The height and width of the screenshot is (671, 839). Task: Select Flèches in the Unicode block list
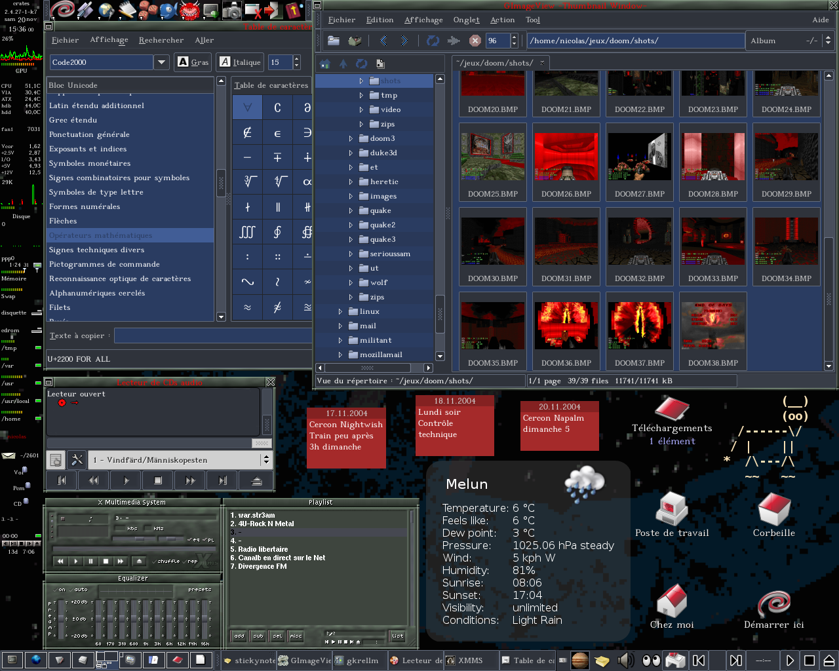63,221
